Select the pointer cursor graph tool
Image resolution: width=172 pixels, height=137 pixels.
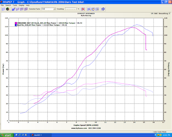click(x=97, y=9)
